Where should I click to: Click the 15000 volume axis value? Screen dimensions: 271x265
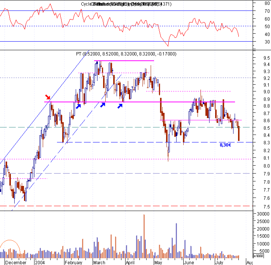point(263,236)
